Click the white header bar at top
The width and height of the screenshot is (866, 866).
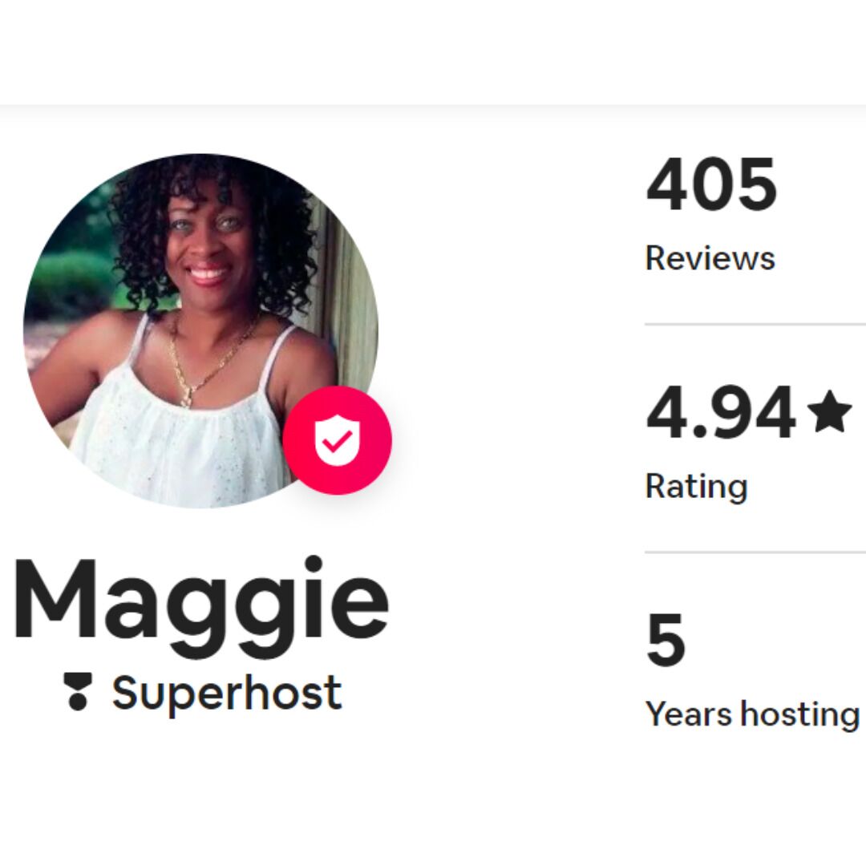pos(433,52)
